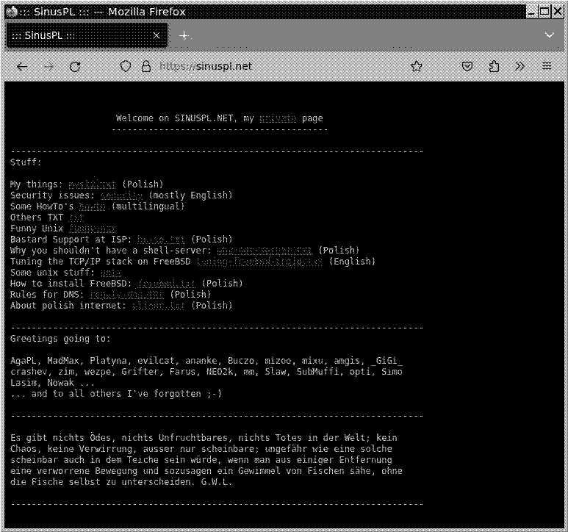
Task: Close the SinusPL tab
Action: pos(156,35)
